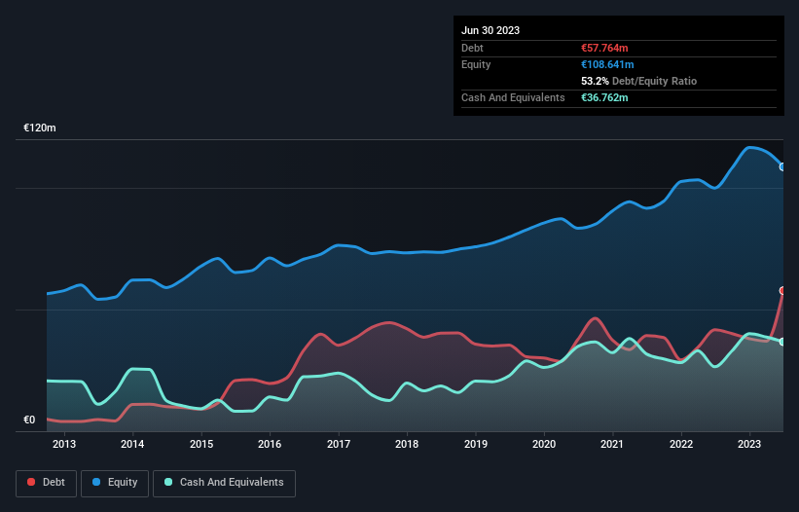Click the Equity row label in tooltip
Screen dimensions: 799x512
coord(476,64)
